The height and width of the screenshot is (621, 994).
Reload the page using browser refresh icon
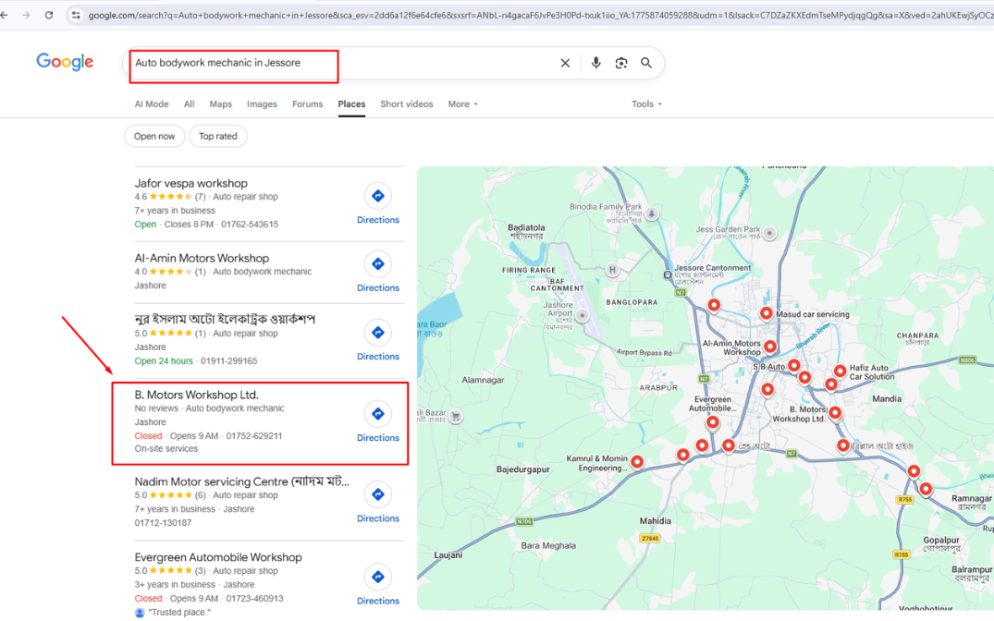click(x=49, y=15)
